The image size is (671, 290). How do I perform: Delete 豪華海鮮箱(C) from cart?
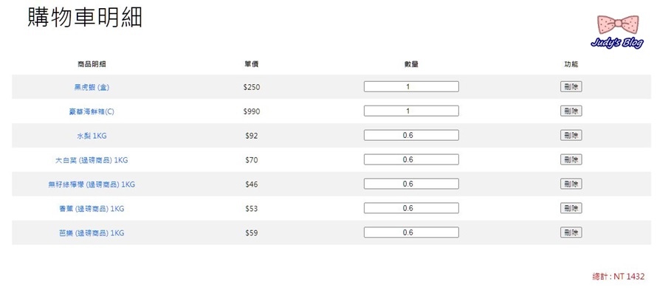tap(571, 111)
